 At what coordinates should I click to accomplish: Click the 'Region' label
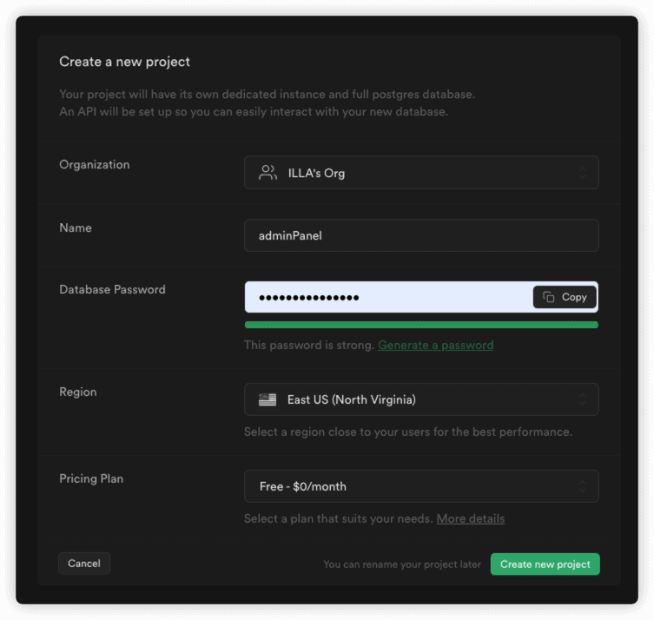pos(78,392)
